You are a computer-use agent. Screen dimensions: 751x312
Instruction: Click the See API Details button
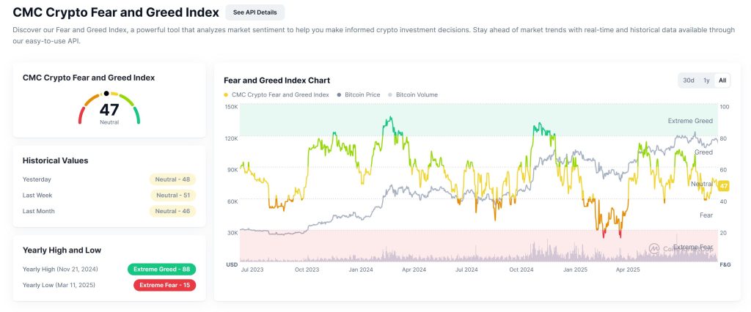(x=254, y=12)
